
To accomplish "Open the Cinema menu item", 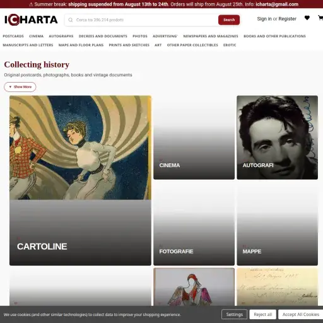I will tap(36, 36).
